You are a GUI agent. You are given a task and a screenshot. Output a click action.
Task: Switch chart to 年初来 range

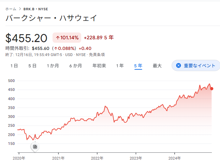pyautogui.click(x=99, y=66)
